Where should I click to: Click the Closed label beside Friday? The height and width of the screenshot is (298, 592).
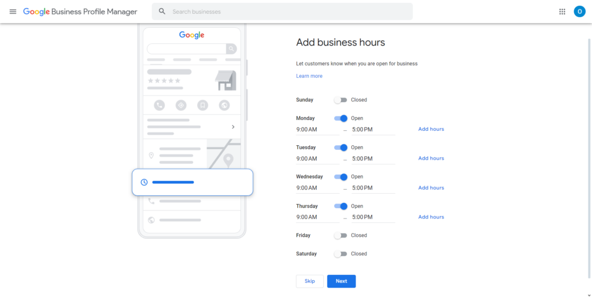[x=358, y=236]
